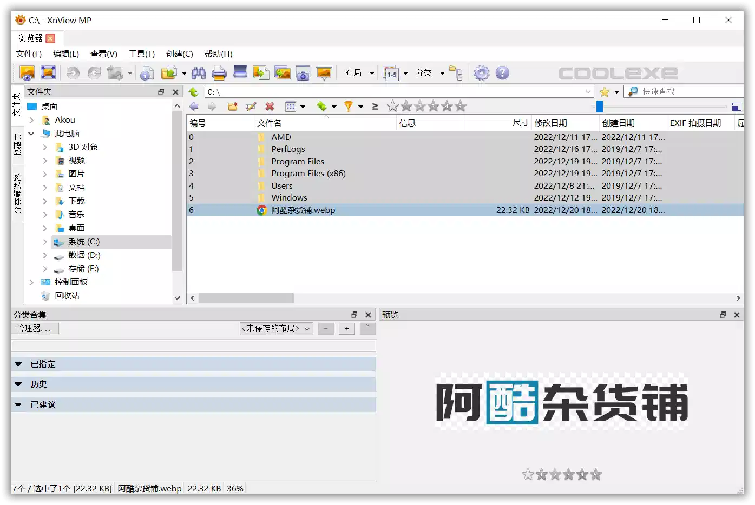Viewport: 755px width, 505px height.
Task: Open XnView settings via gear icon
Action: click(481, 72)
